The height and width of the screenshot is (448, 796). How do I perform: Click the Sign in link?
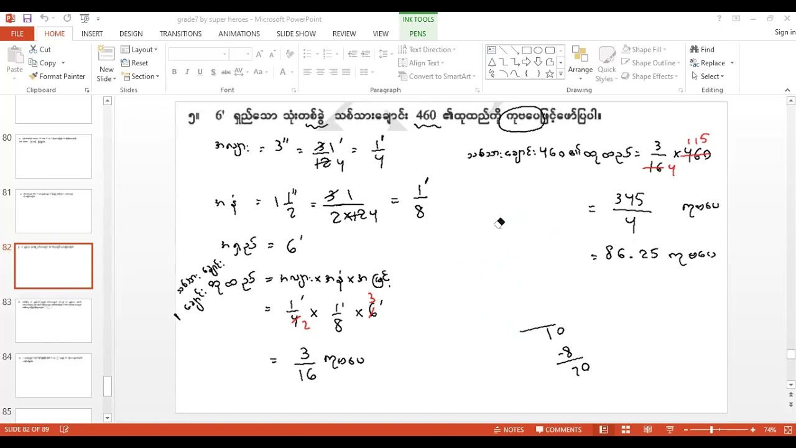(x=785, y=32)
